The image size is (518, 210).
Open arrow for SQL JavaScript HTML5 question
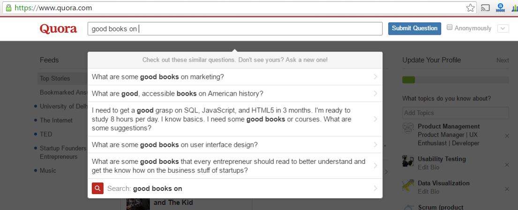point(375,119)
